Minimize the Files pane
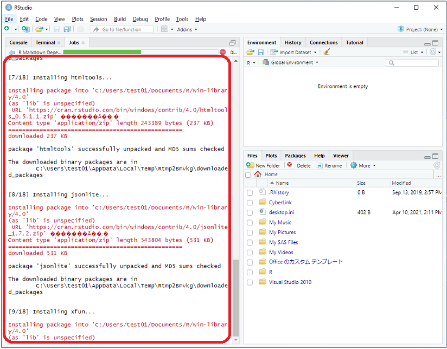The image size is (447, 349). (427, 157)
